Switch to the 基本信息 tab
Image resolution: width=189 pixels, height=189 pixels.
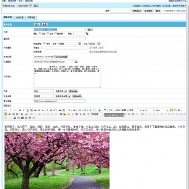pyautogui.click(x=8, y=17)
